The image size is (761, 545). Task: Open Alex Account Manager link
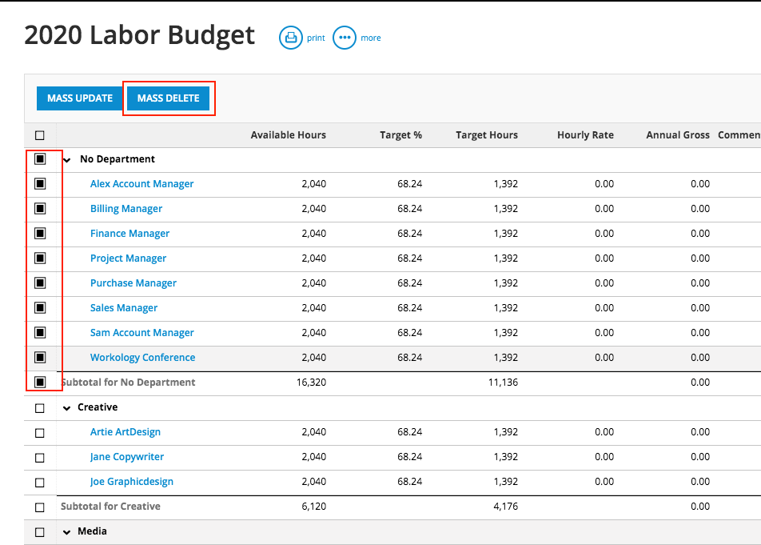click(x=141, y=184)
